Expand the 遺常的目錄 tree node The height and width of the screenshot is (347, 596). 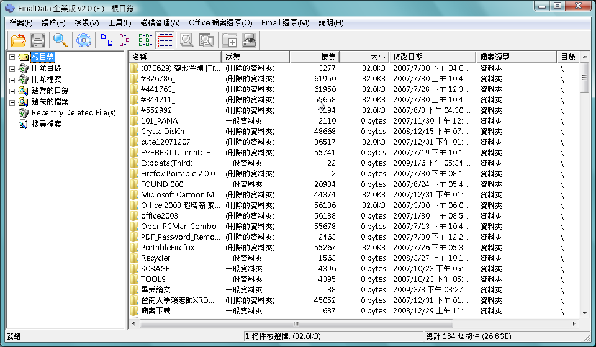pos(12,91)
